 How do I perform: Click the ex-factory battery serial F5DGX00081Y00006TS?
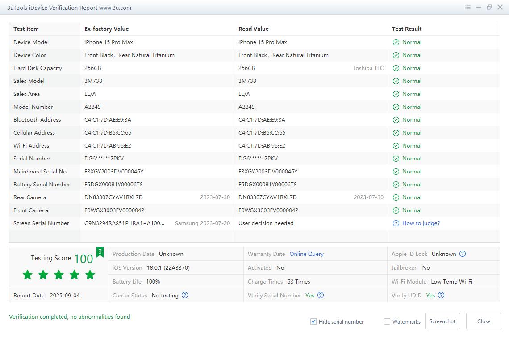pos(113,185)
